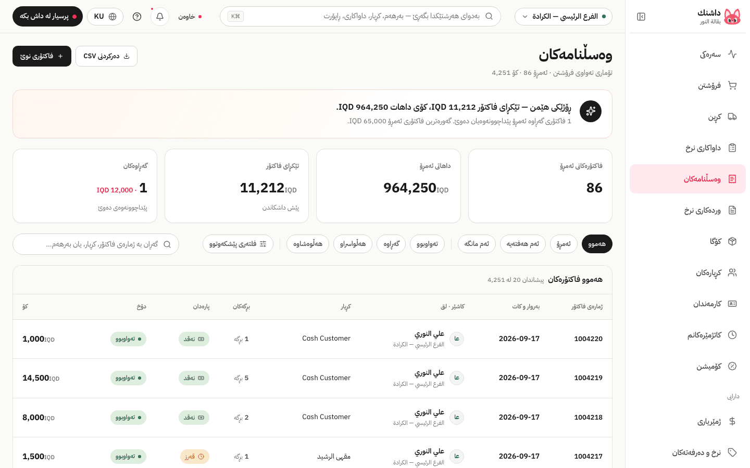Open the branch selector الفرع الرئيسي dropdown
Image resolution: width=750 pixels, height=468 pixels.
point(564,17)
